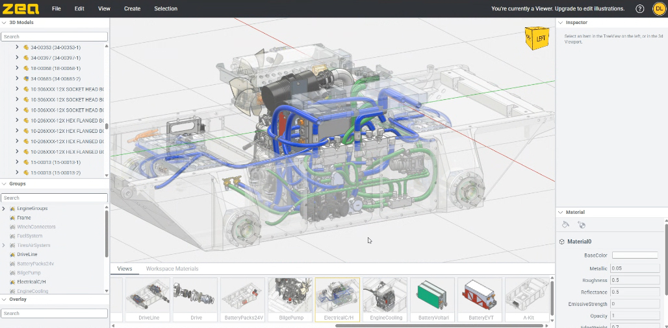Click the yellow LEFT orientation cube
The height and width of the screenshot is (328, 668).
click(x=539, y=38)
